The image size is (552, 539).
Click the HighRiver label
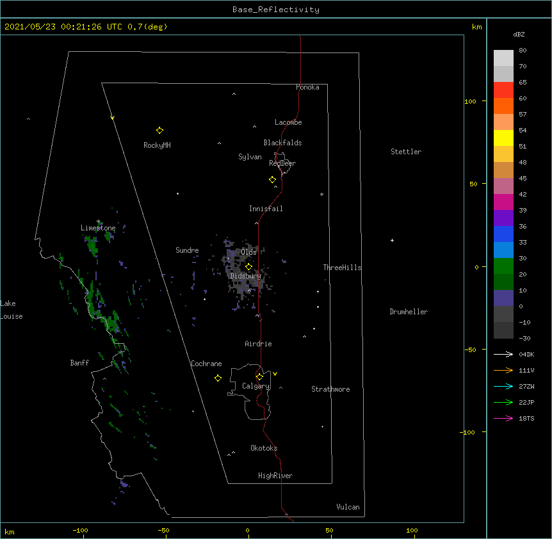[275, 476]
